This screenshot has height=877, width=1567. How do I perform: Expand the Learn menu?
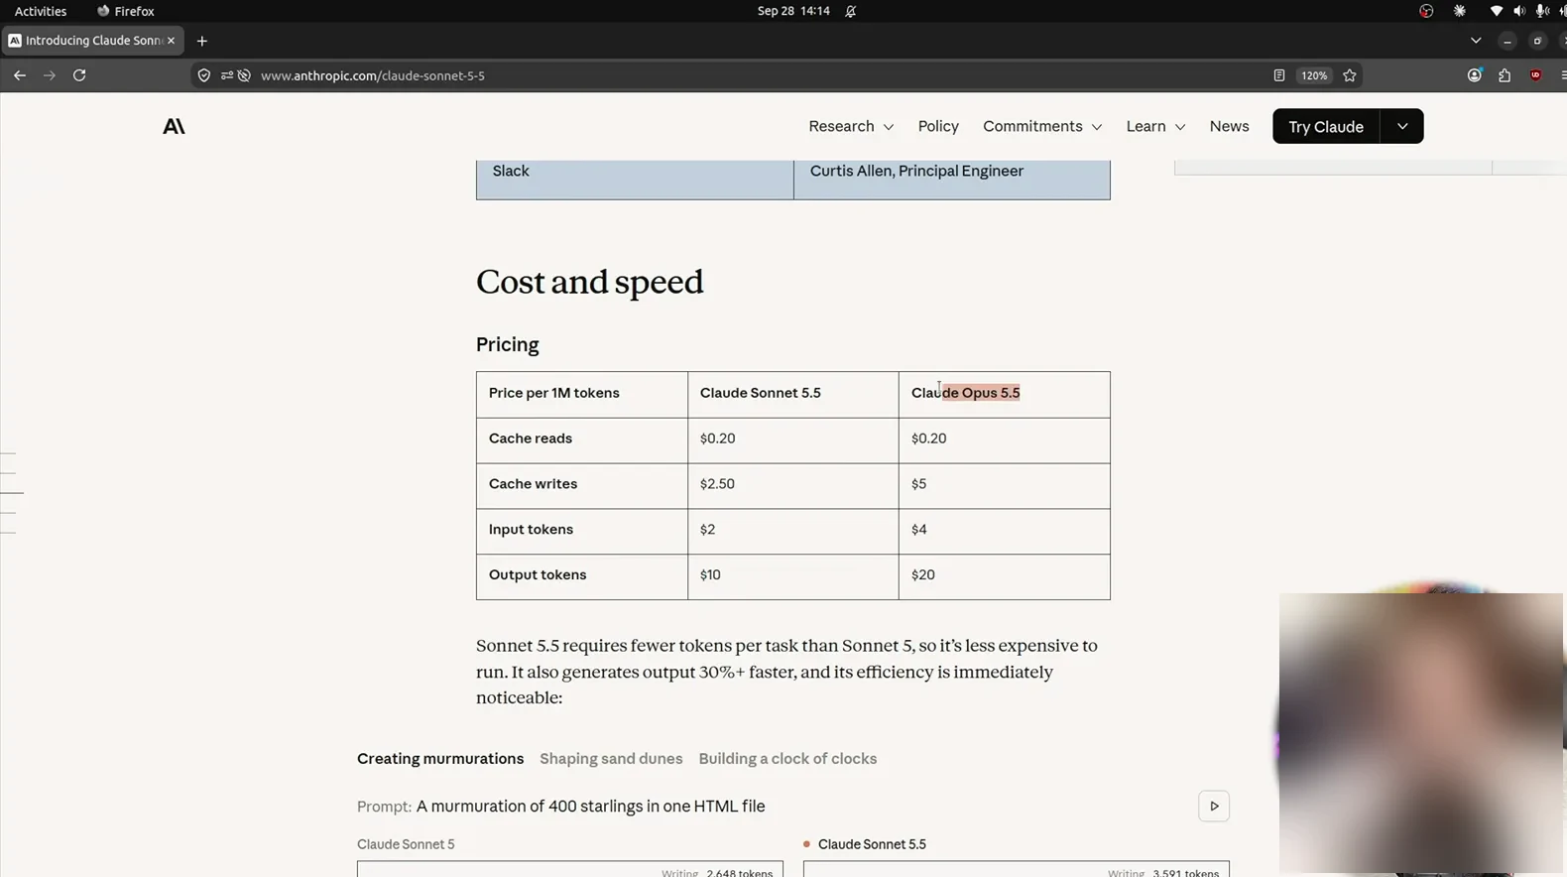pyautogui.click(x=1155, y=126)
